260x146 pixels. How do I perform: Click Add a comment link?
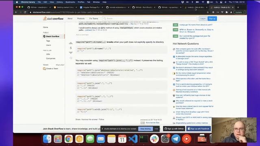(82, 35)
